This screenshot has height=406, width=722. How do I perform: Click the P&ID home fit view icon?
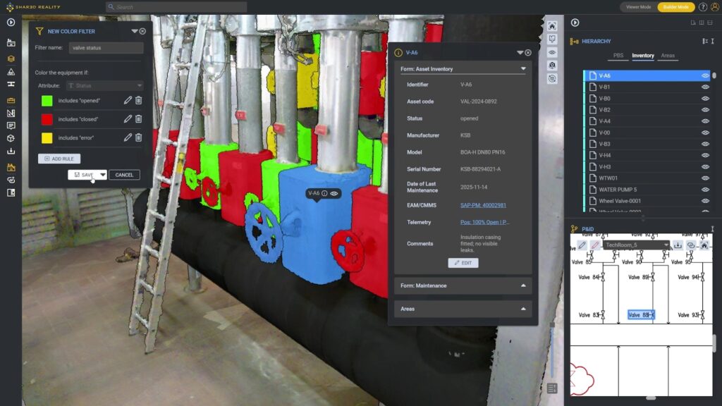click(704, 245)
